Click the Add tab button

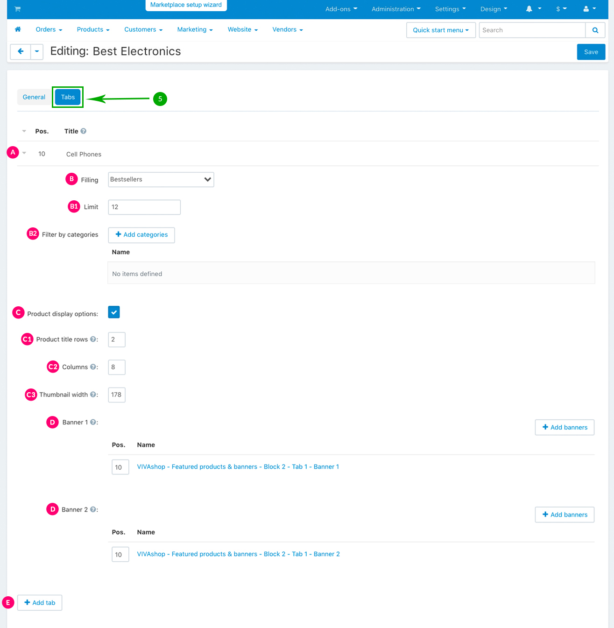(x=40, y=603)
